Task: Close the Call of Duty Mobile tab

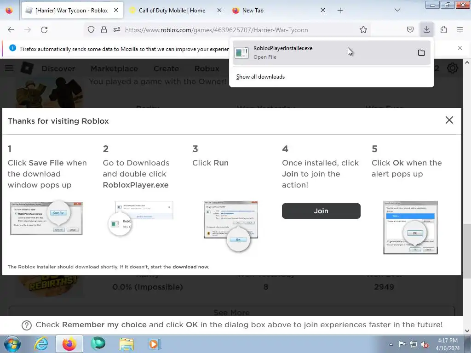Action: tap(219, 10)
